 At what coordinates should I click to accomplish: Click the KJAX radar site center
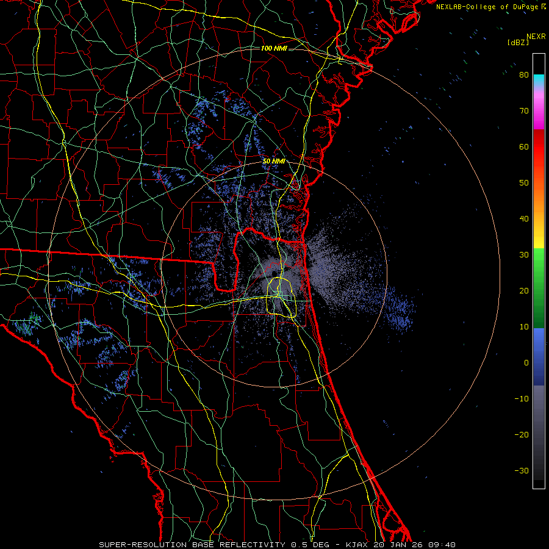click(x=274, y=274)
